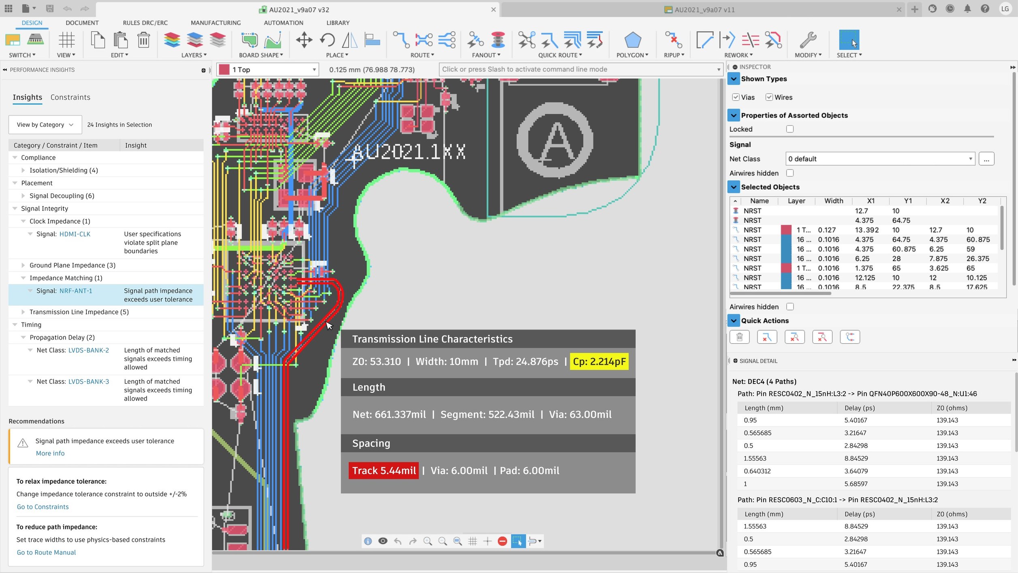Select the Polygon tool
Image resolution: width=1018 pixels, height=573 pixels.
click(632, 43)
